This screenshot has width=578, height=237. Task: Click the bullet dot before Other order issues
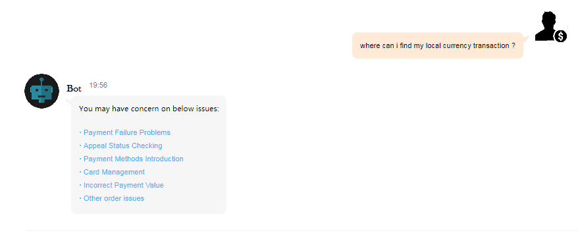[80, 199]
